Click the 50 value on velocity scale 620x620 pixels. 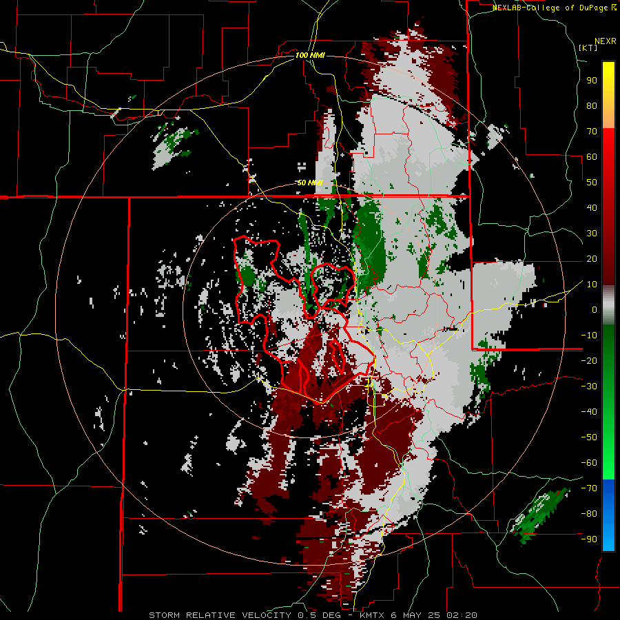pyautogui.click(x=592, y=183)
